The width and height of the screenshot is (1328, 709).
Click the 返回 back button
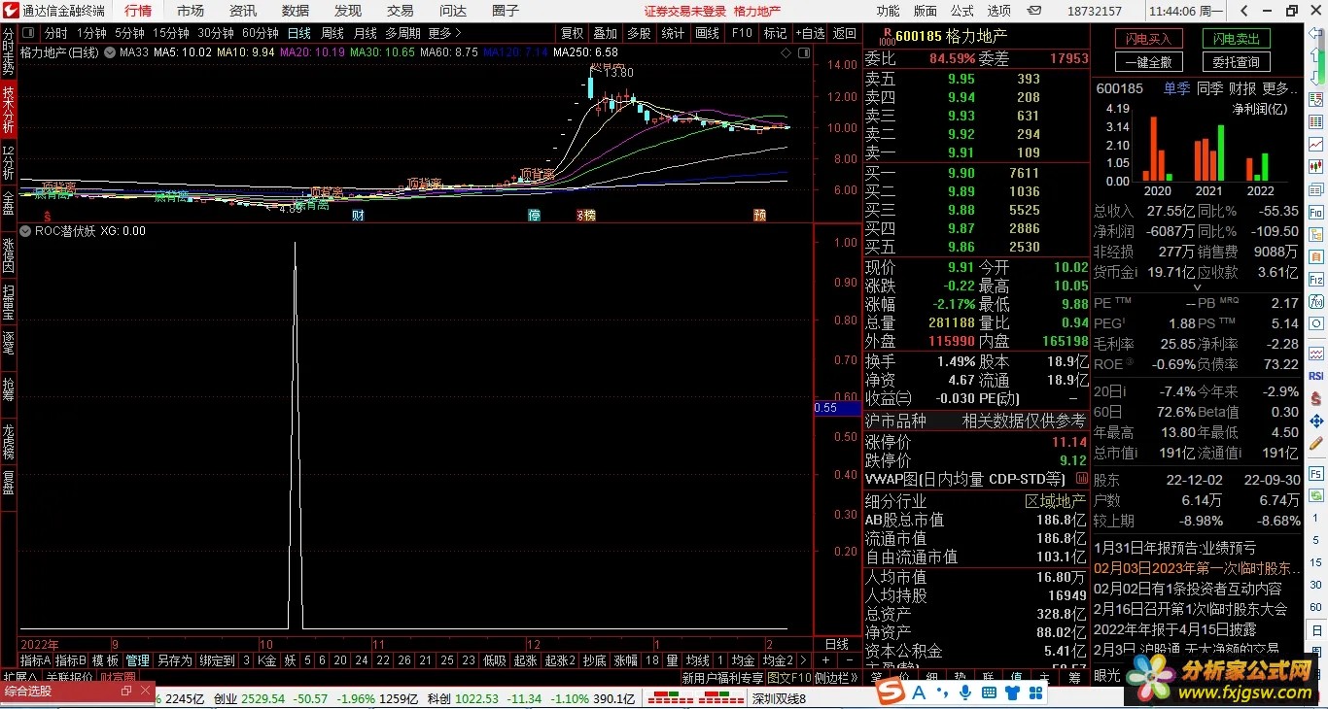click(845, 33)
